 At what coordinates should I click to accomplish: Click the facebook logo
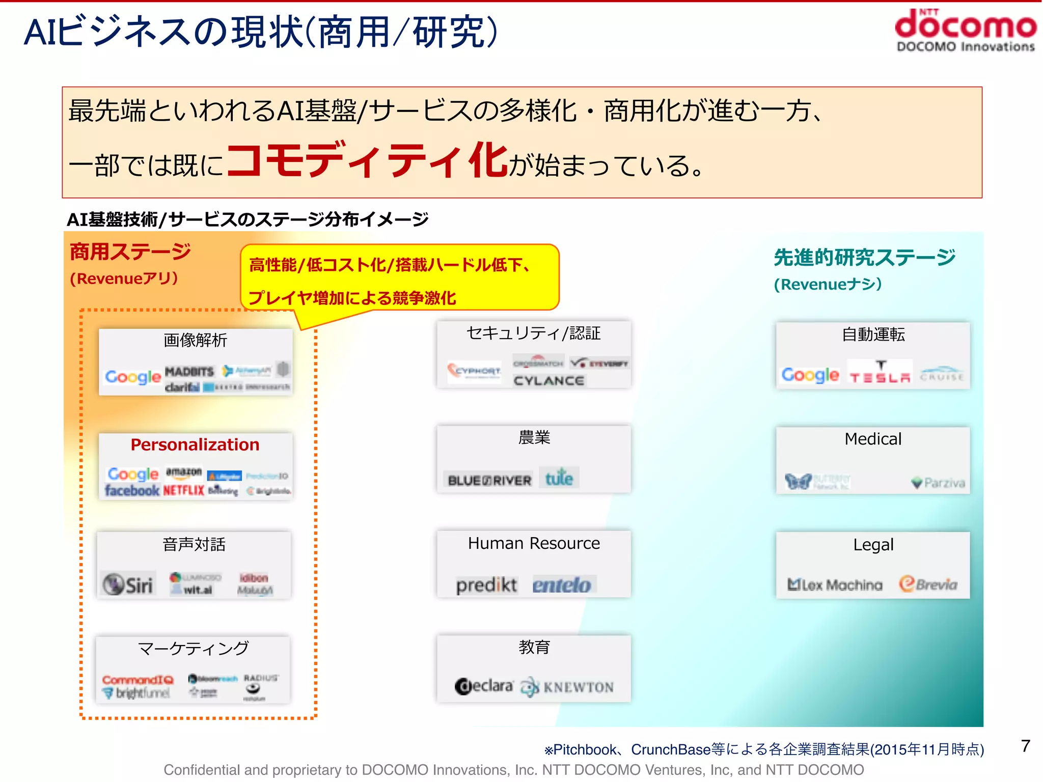pos(132,490)
